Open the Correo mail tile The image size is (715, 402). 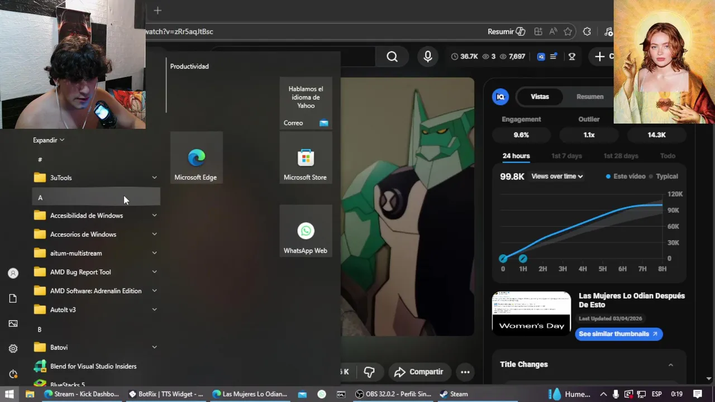coord(306,103)
